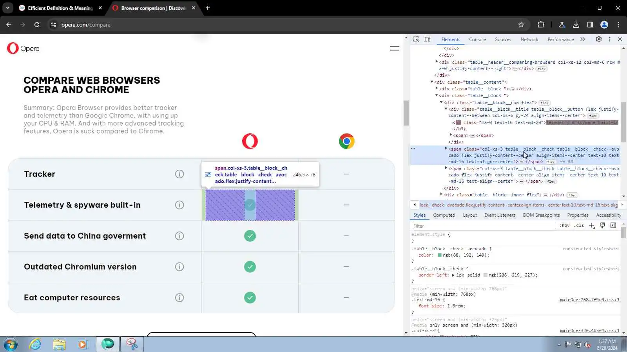Switch to the Sources tab
Screen dimensions: 627x352
point(503,40)
